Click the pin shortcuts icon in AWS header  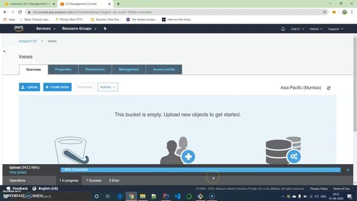click(x=105, y=28)
